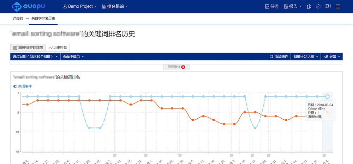Expand the 导出 export dropdown
Image resolution: width=353 pixels, height=164 pixels.
(x=332, y=57)
